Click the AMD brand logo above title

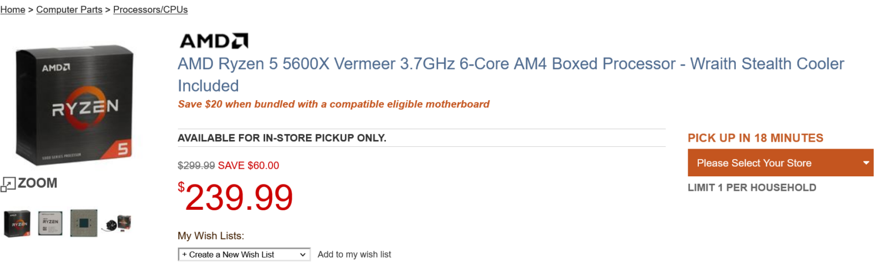point(214,41)
